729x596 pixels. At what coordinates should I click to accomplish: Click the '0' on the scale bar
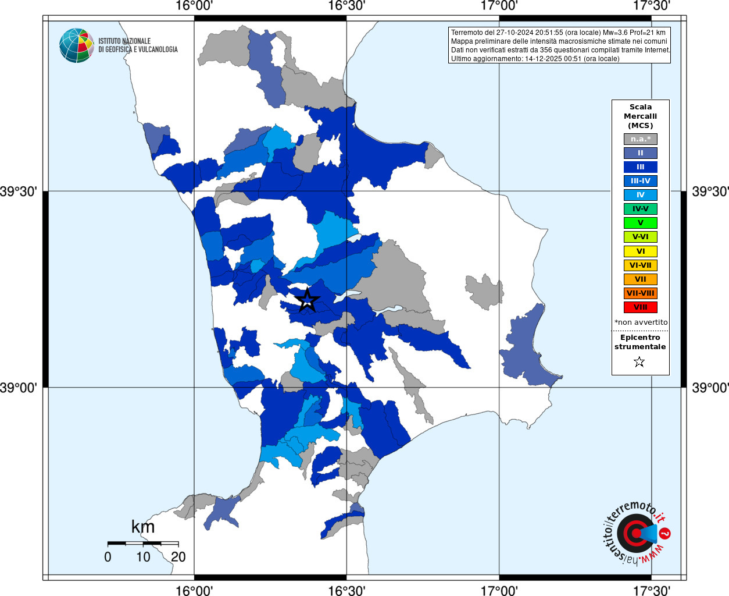tap(108, 556)
